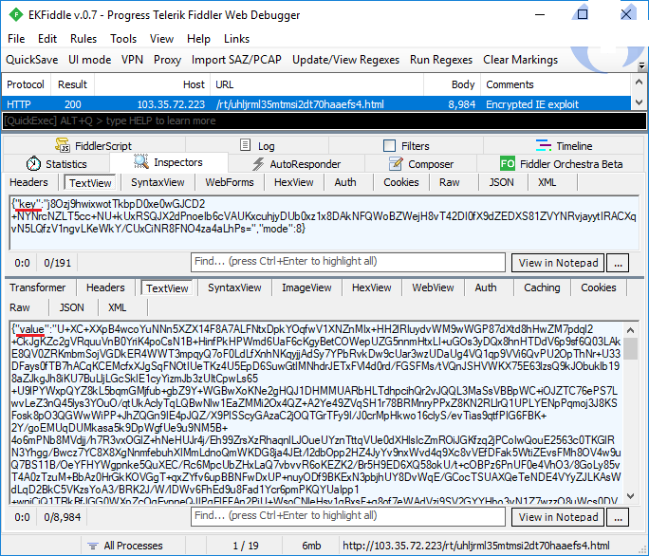Switch to request WebForms tab
The image size is (649, 556).
click(230, 182)
